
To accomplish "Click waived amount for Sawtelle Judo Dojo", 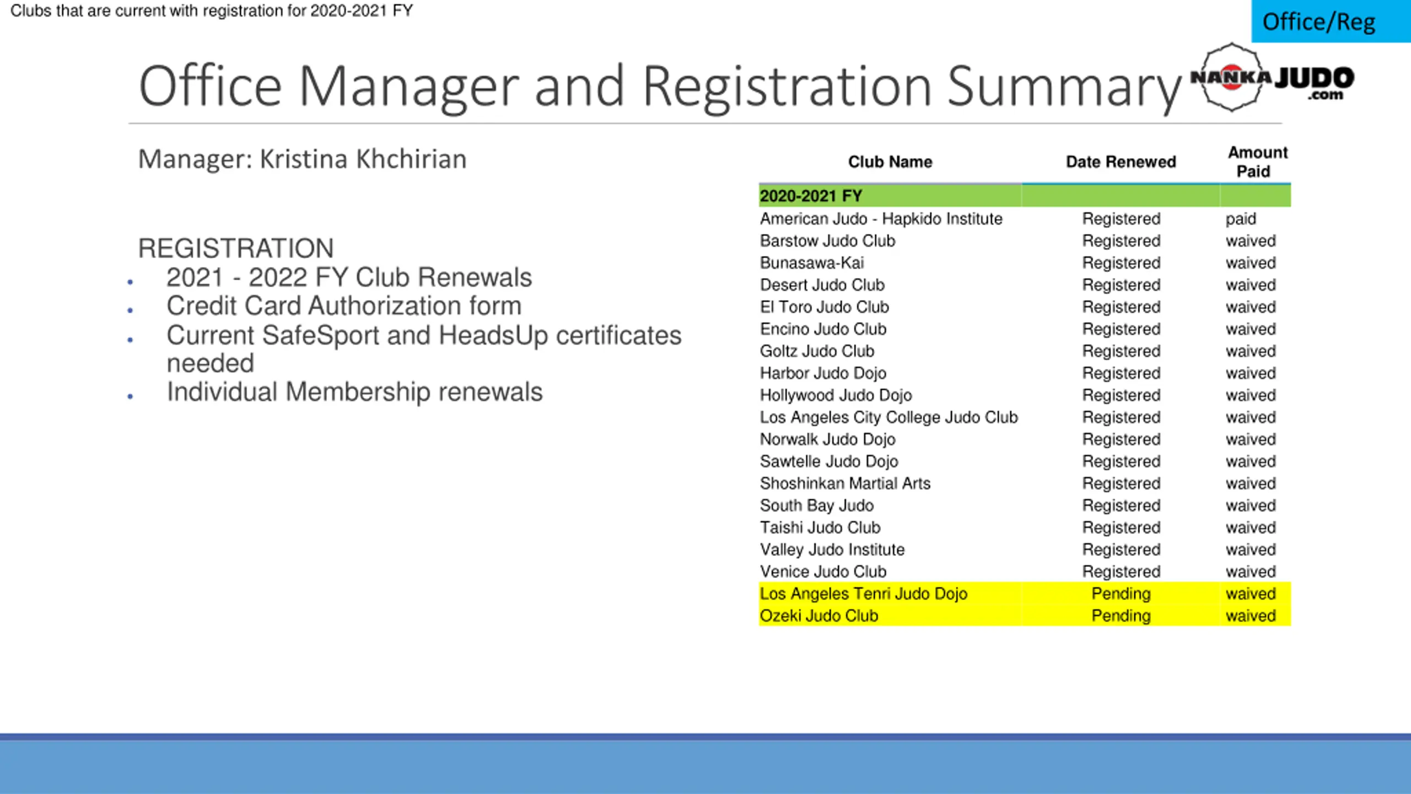I will 1251,462.
